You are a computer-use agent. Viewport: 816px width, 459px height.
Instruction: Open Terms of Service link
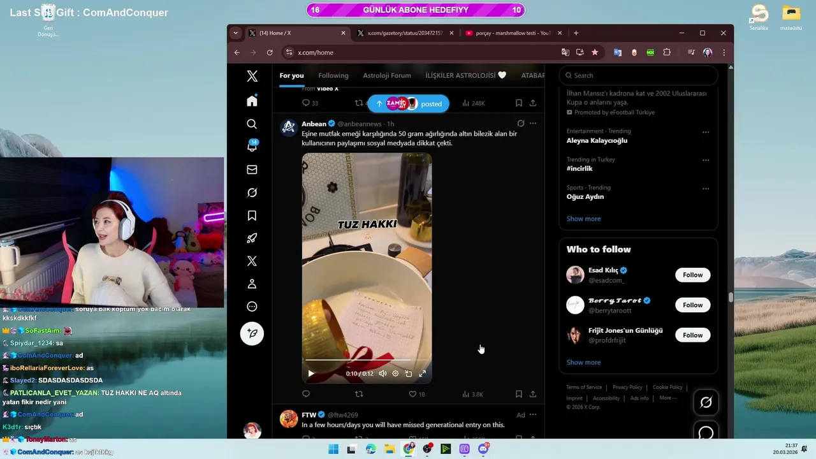pyautogui.click(x=584, y=387)
